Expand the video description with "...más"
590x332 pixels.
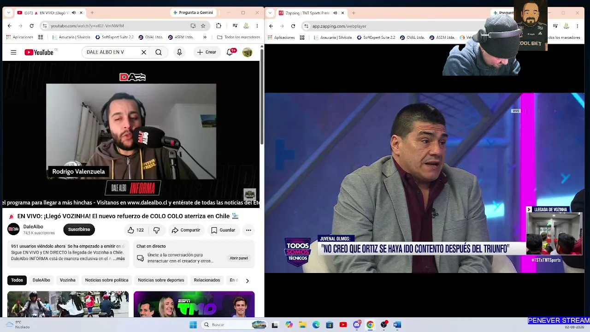click(x=118, y=259)
